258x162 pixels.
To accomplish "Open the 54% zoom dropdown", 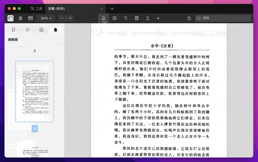I will [46, 18].
